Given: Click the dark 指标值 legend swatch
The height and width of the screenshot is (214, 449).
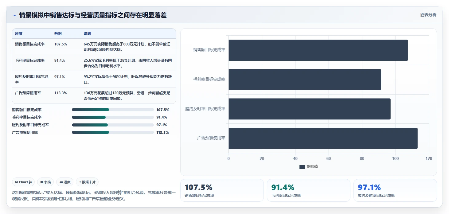Looking at the screenshot, I should [x=302, y=167].
